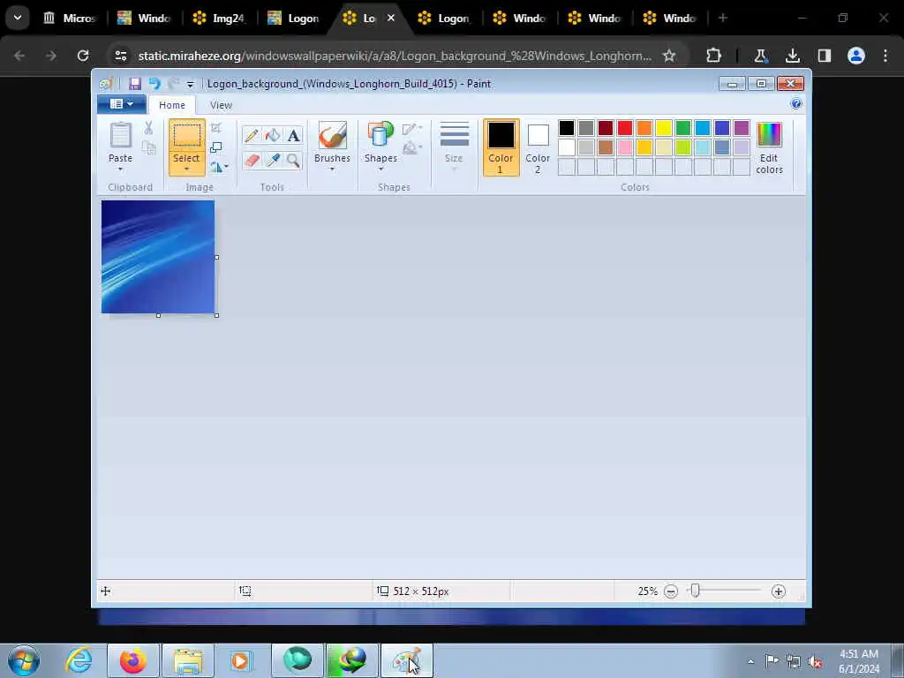Click the volume icon in system tray
The height and width of the screenshot is (678, 904).
coord(815,662)
